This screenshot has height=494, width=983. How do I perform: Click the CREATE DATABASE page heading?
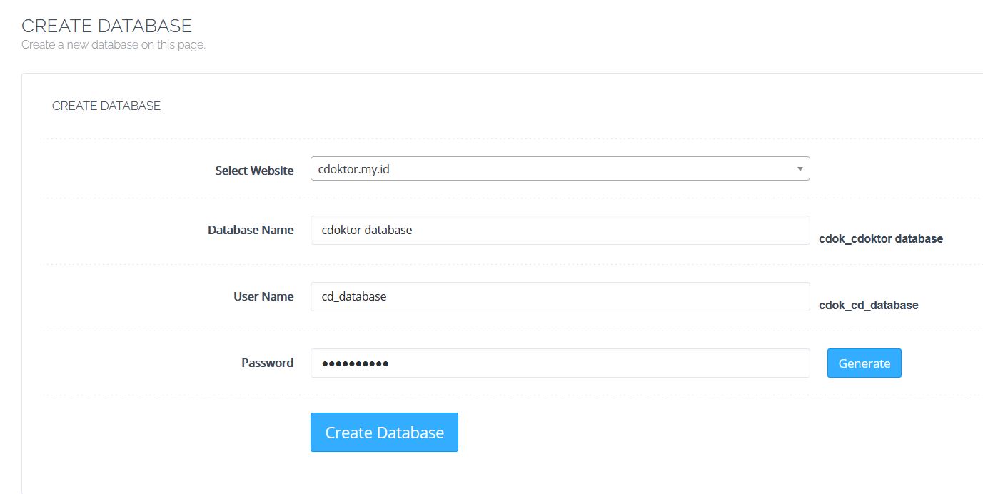coord(106,26)
